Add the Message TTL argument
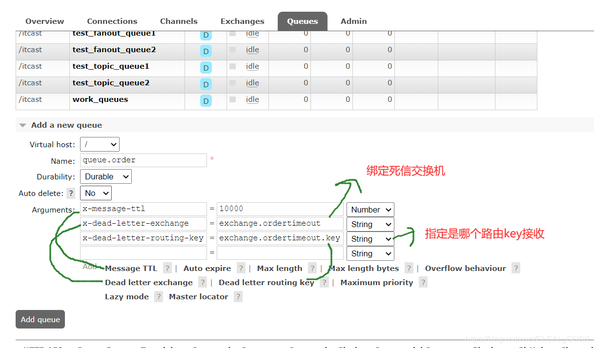The image size is (594, 348). (x=131, y=269)
